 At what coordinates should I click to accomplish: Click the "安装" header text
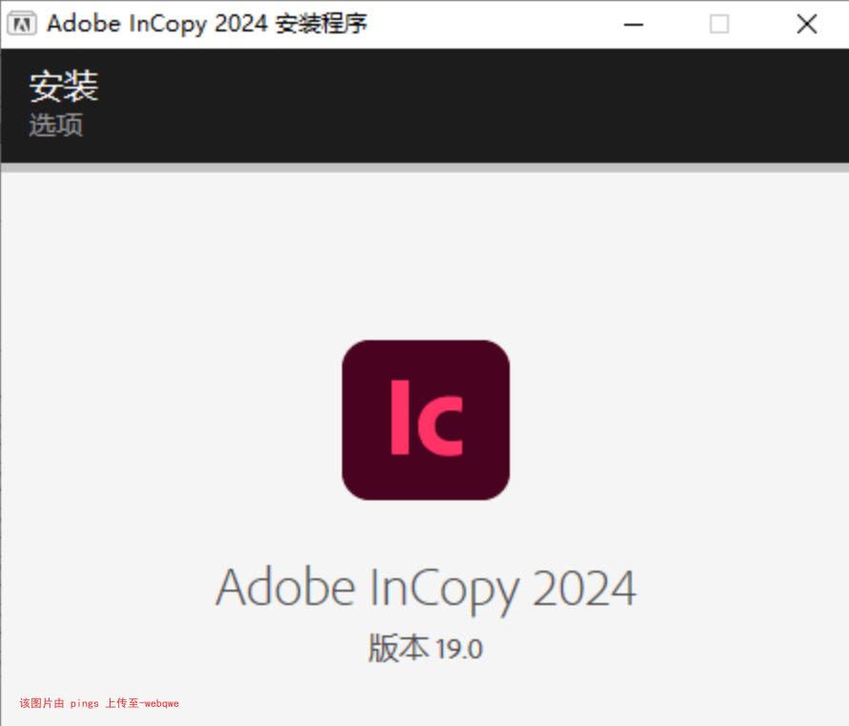63,86
